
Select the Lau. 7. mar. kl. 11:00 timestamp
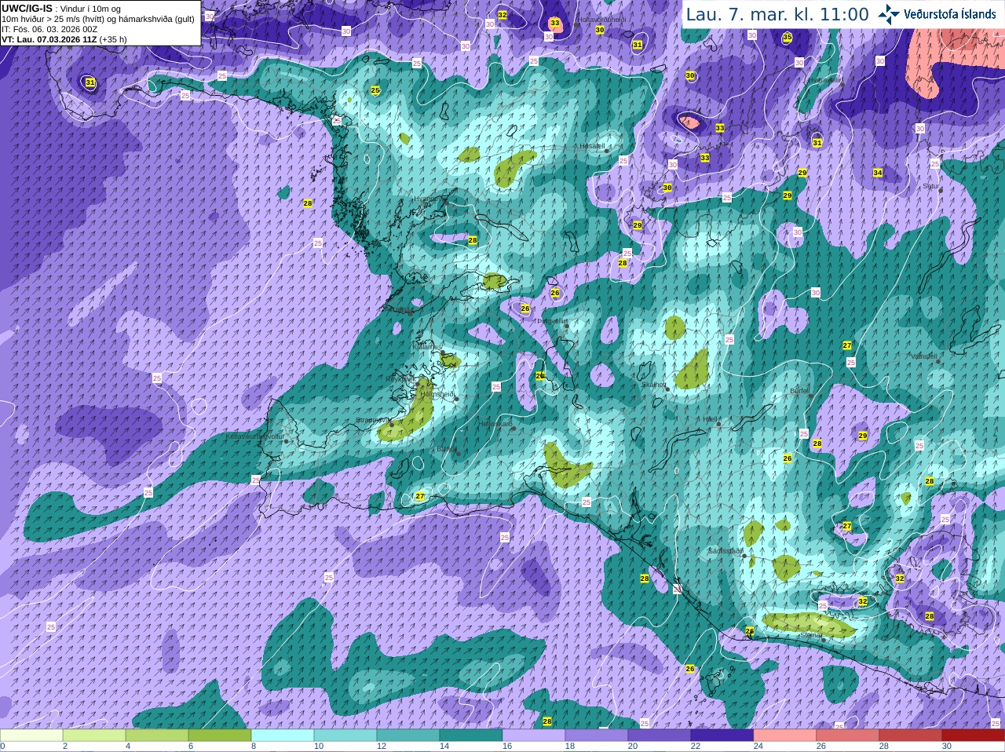click(777, 14)
